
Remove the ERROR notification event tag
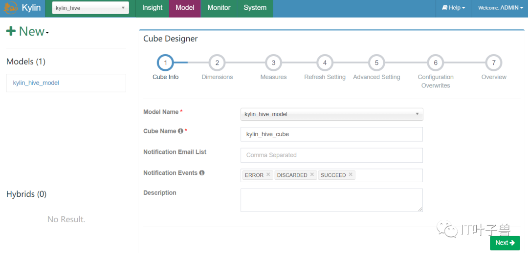[x=268, y=175]
